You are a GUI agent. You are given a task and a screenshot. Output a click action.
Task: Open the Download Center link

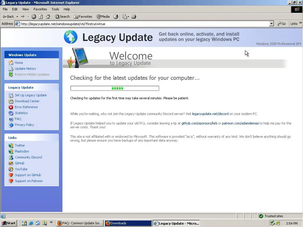(x=27, y=101)
